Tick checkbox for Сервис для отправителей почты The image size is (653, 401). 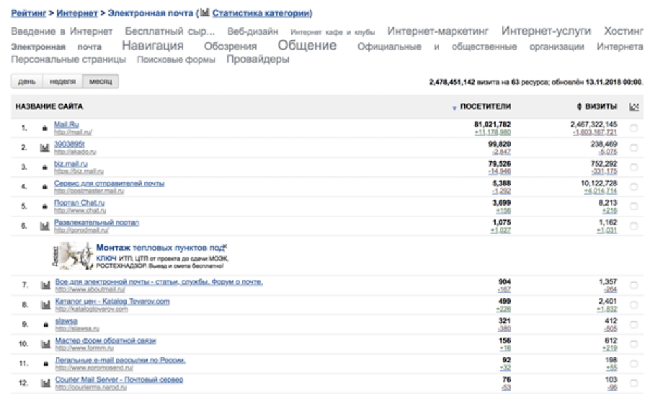634,187
